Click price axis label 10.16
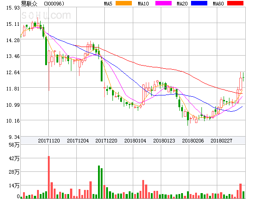 click(x=13, y=121)
